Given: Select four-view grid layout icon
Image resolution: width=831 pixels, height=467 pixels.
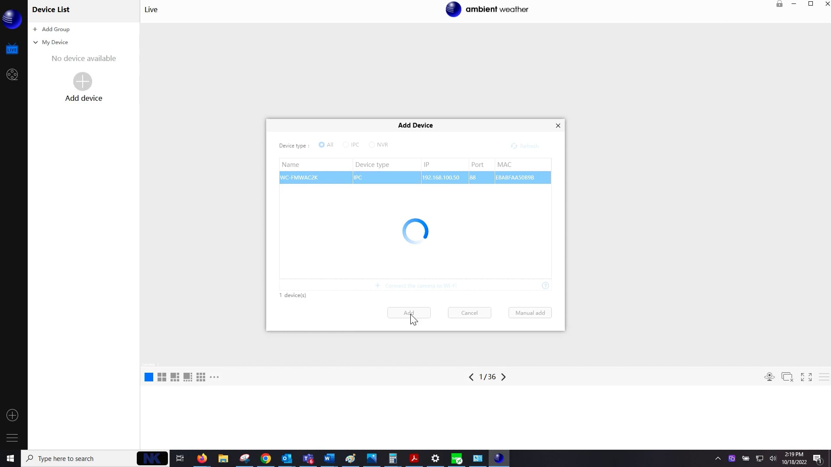Looking at the screenshot, I should 162,377.
